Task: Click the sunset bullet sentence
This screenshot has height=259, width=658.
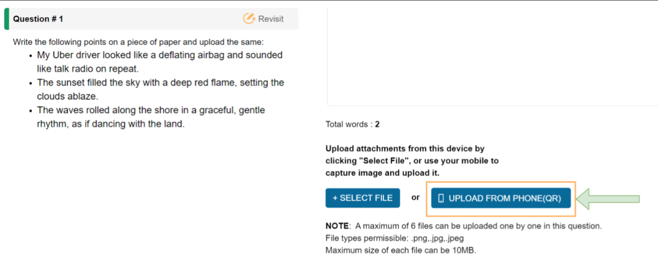Action: pyautogui.click(x=160, y=89)
